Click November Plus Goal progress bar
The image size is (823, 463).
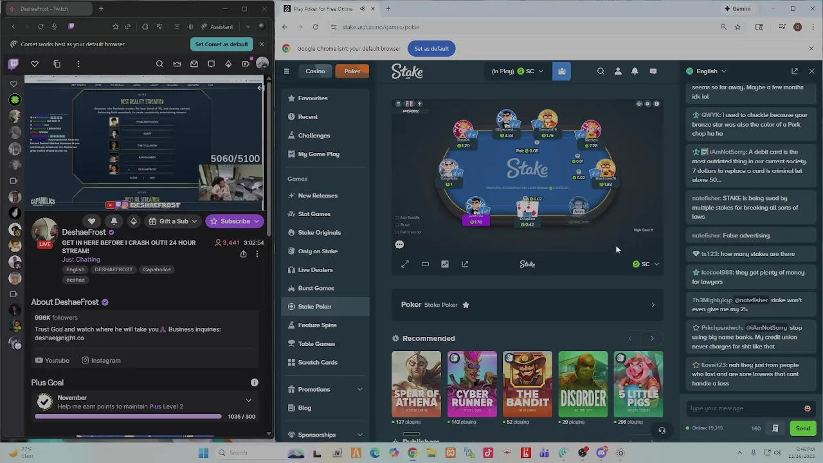pos(128,417)
